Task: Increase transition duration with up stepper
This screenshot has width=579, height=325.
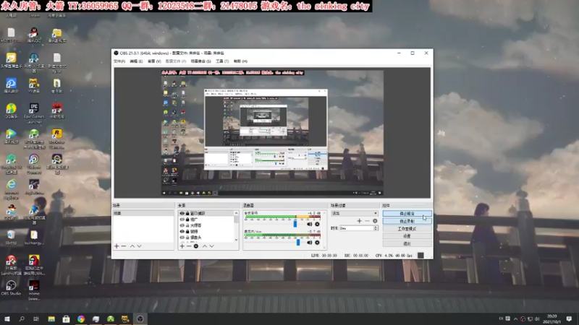Action: (376, 227)
